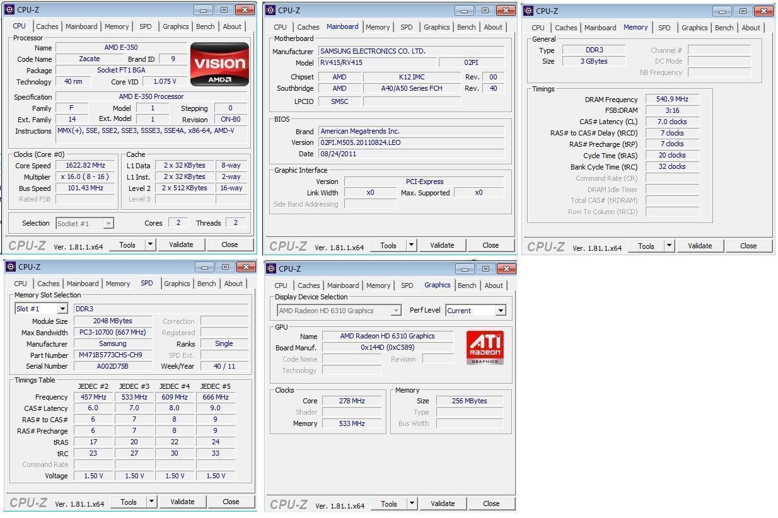
Task: Click the Core VID value 1.075 V
Action: click(x=165, y=81)
